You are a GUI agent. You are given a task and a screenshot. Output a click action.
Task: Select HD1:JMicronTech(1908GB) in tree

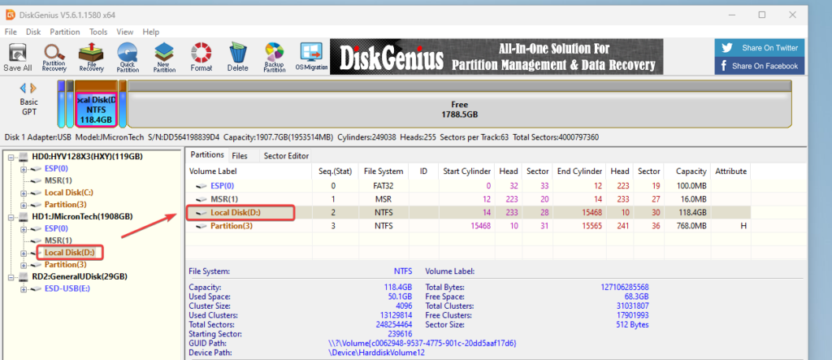click(x=82, y=217)
